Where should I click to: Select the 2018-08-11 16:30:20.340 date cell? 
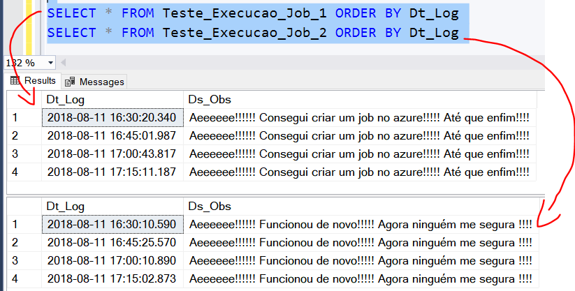(x=112, y=117)
